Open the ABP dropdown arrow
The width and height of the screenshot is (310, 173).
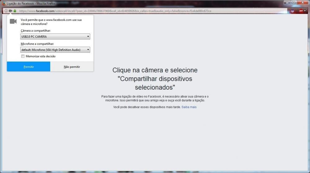point(305,11)
